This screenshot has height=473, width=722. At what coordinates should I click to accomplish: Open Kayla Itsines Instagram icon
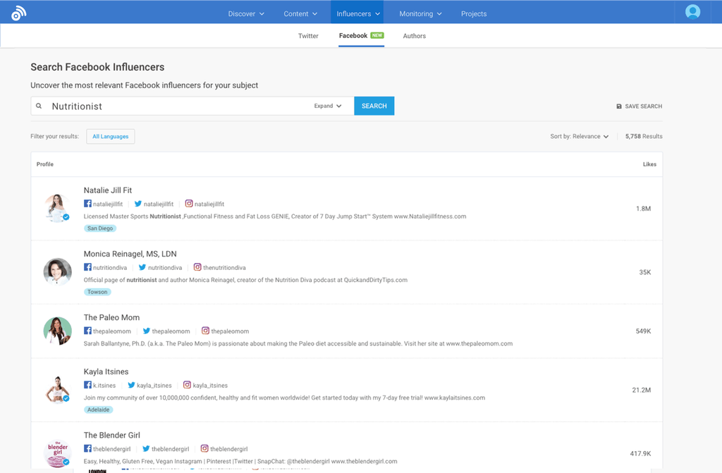click(x=187, y=385)
